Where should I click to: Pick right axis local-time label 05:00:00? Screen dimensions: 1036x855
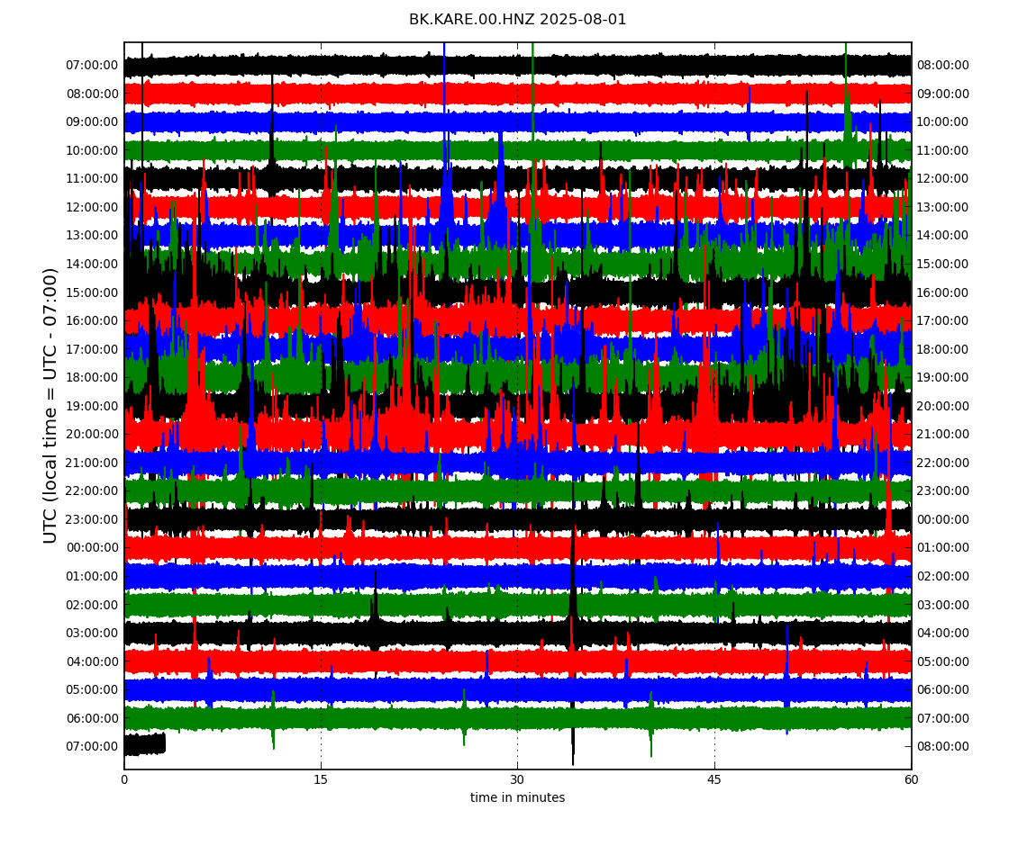(943, 661)
